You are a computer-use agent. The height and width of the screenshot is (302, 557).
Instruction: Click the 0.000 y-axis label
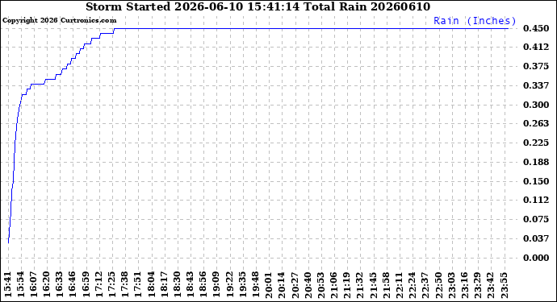[536, 258]
